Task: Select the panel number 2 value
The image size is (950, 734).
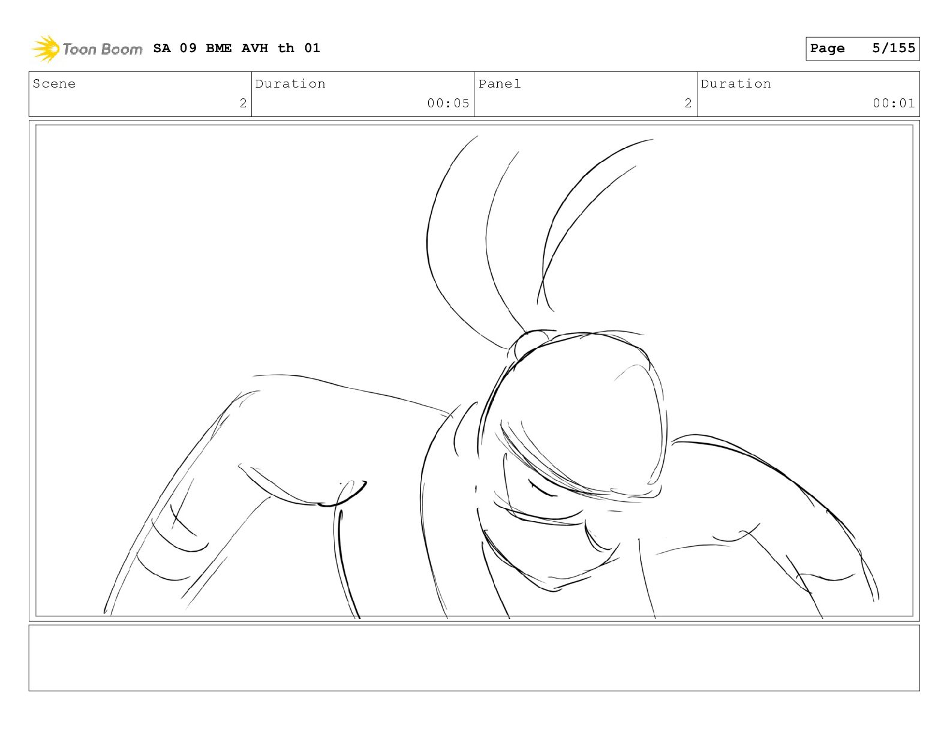Action: [688, 103]
